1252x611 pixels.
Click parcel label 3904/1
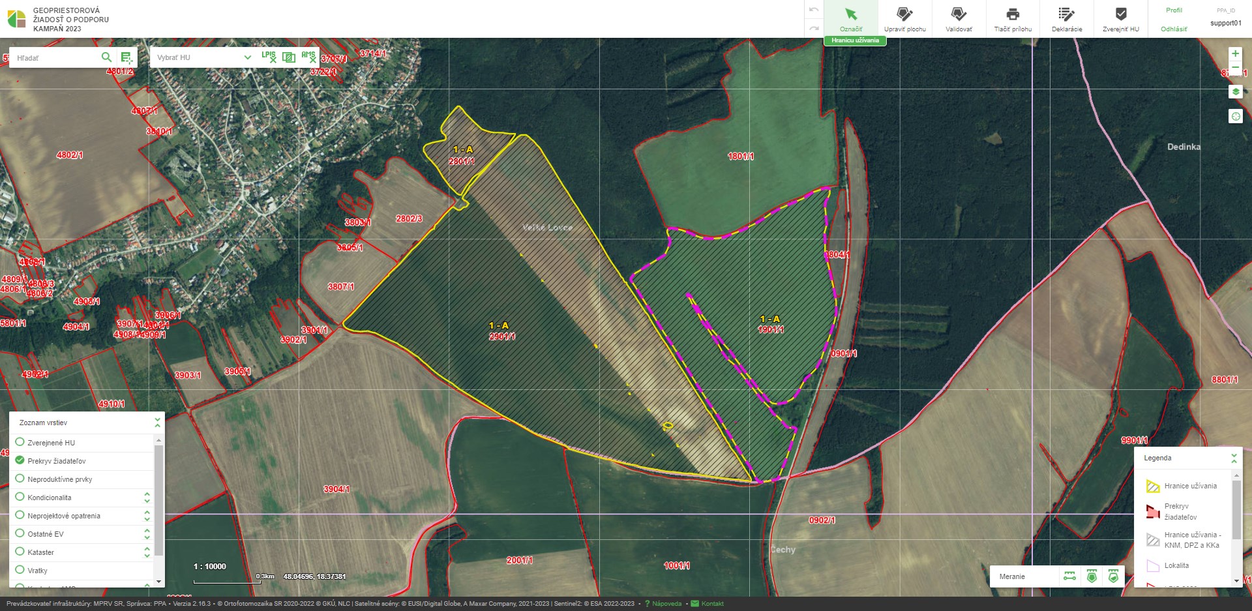point(336,489)
